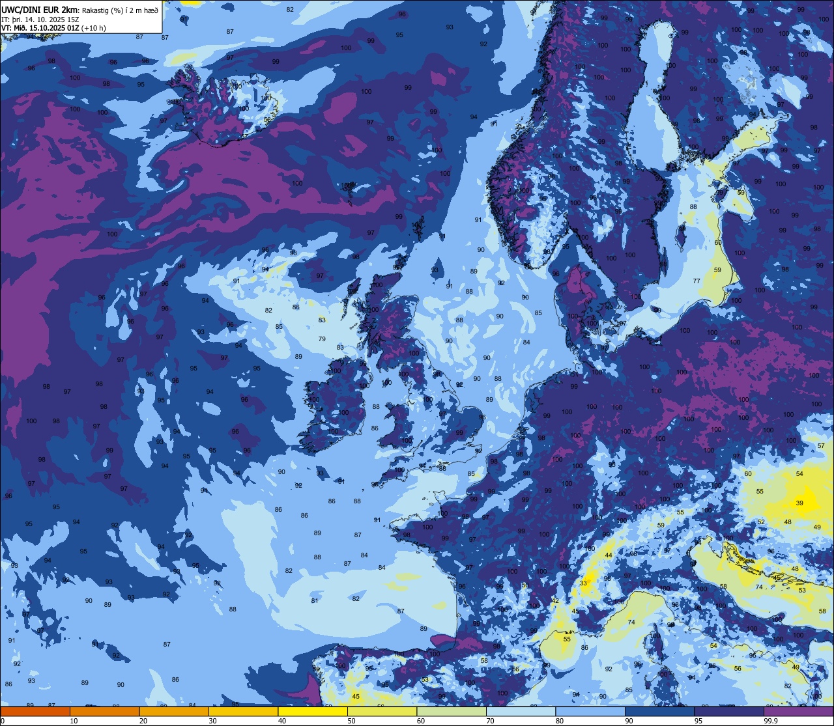The image size is (834, 726).
Task: Click the humidity value 57 at right edge
Action: click(821, 446)
